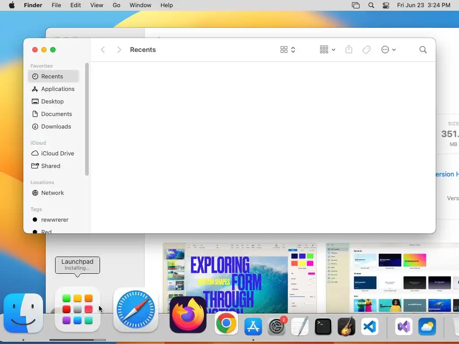Click the Keynote wave presentation screenshot
The height and width of the screenshot is (344, 459).
(240, 278)
